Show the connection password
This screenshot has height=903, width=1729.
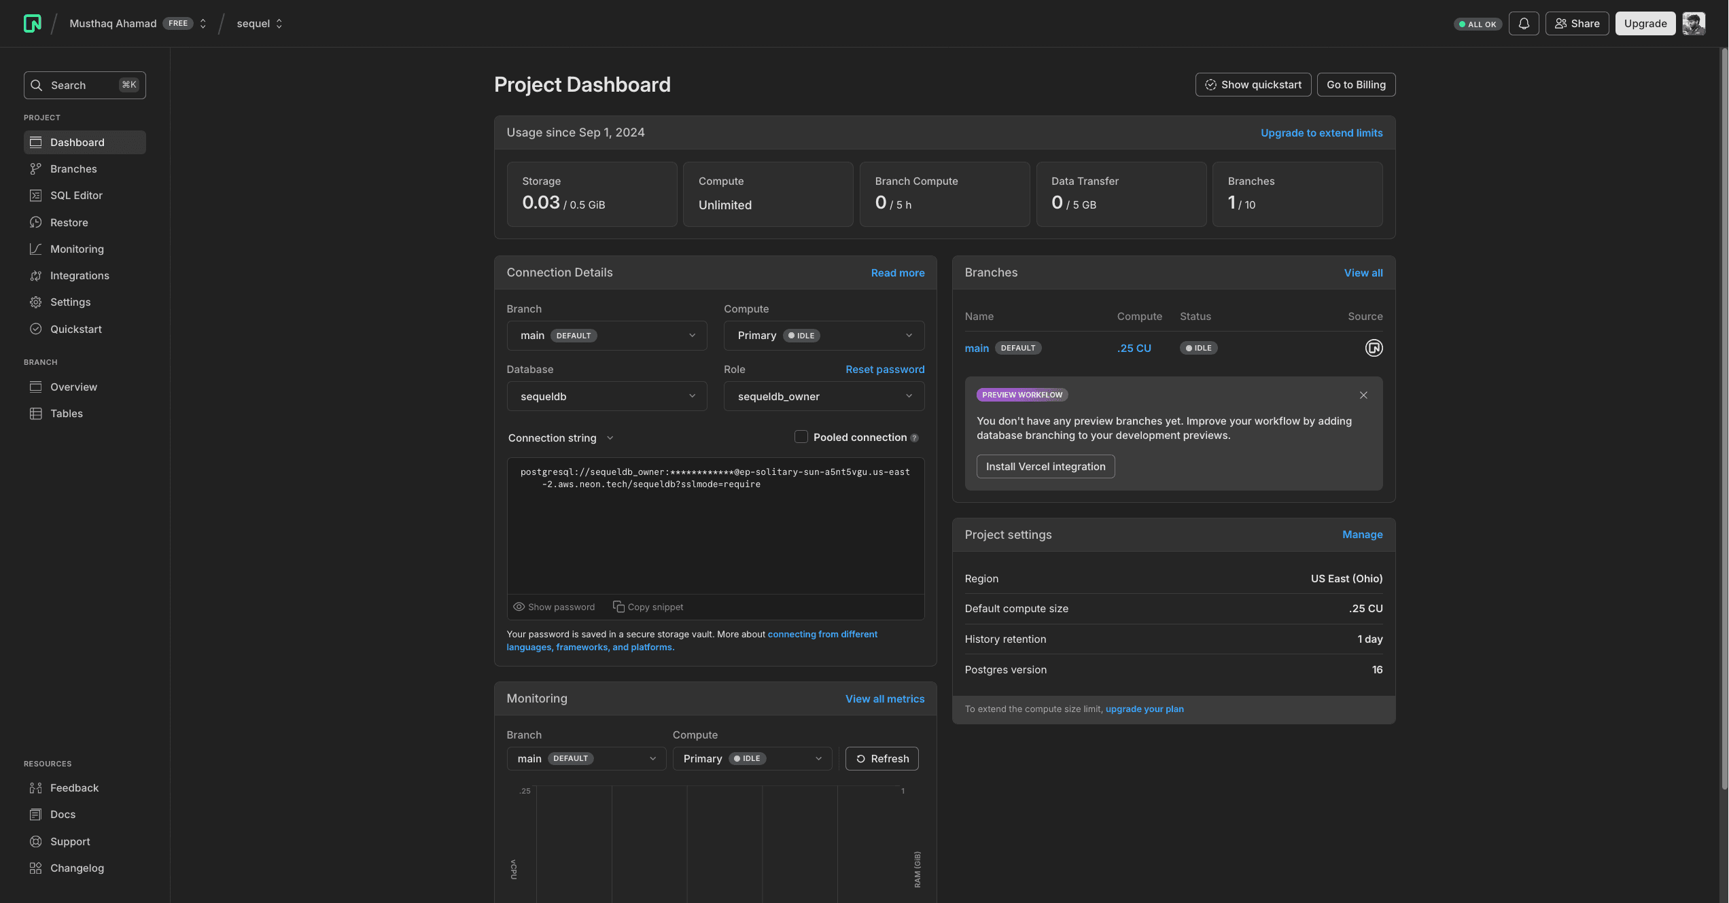click(x=554, y=607)
